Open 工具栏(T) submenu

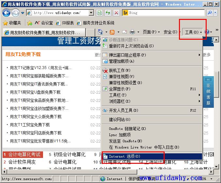pyautogui.click(x=152, y=95)
